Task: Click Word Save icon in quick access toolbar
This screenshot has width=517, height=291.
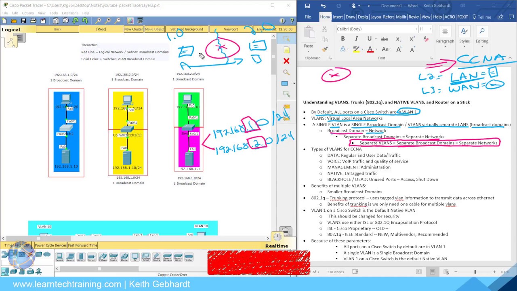Action: [x=307, y=6]
